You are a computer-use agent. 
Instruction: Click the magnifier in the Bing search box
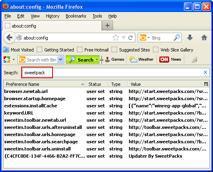[177, 38]
